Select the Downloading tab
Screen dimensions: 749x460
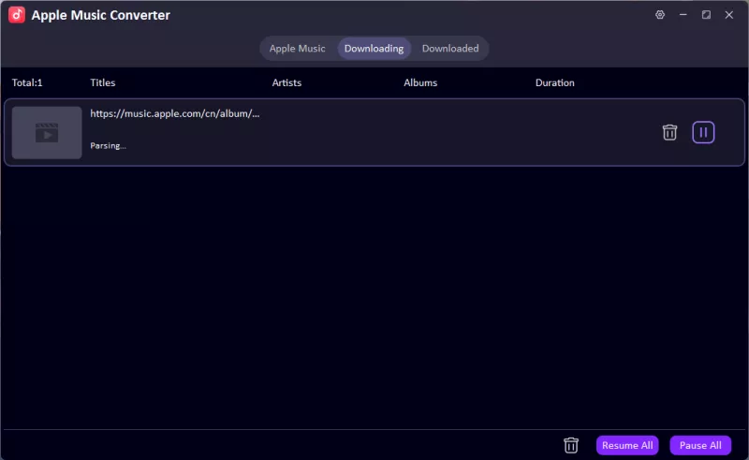tap(374, 49)
